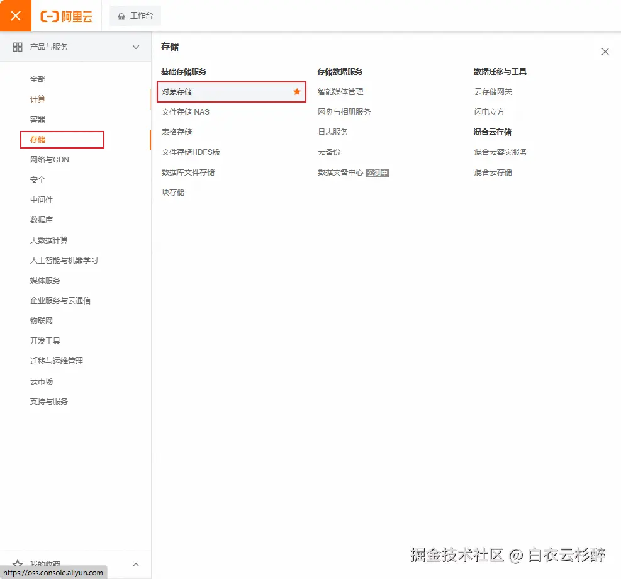Select 存储 category in sidebar

pyautogui.click(x=38, y=140)
